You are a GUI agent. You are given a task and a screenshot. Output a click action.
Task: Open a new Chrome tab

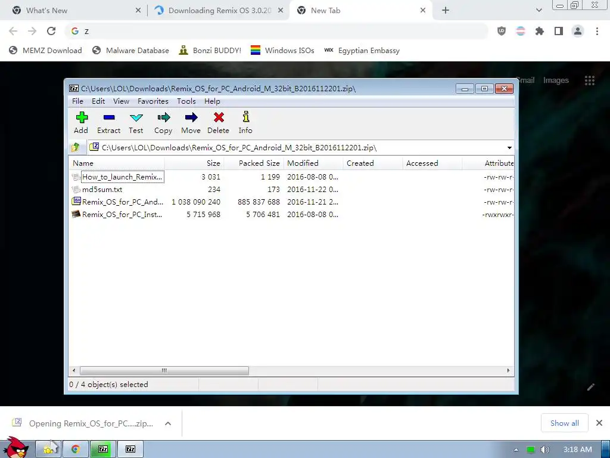(x=446, y=11)
